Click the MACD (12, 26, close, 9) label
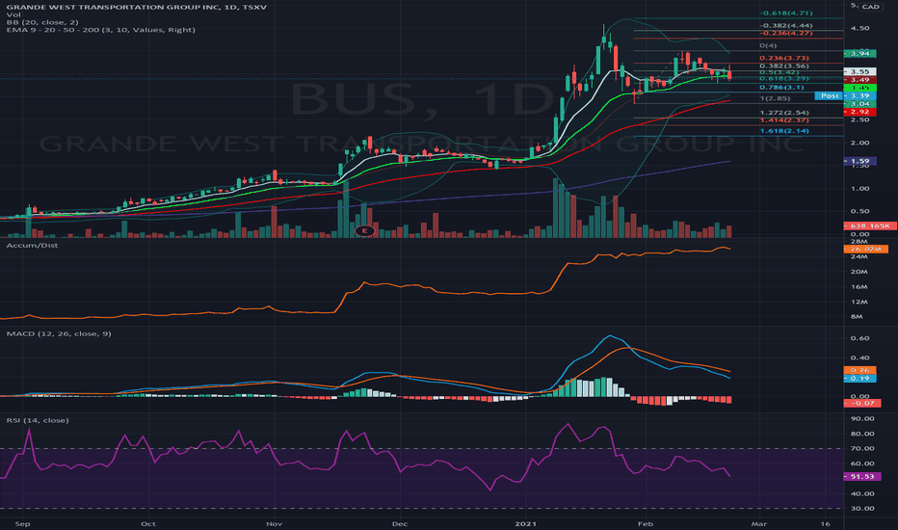 (59, 333)
